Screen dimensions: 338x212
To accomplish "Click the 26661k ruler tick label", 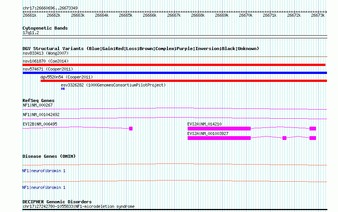I will 30,15.
